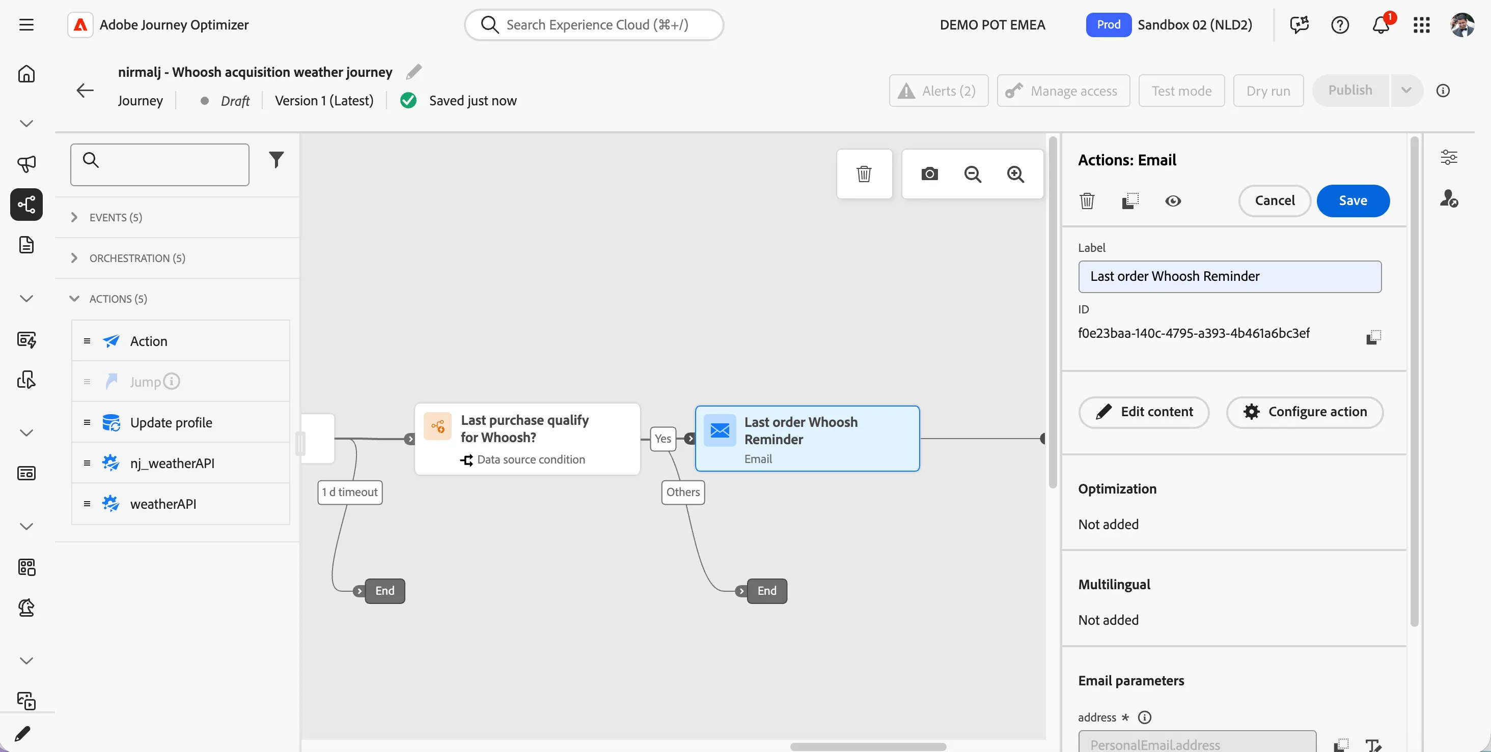Click the canvas horizontal scrollbar
This screenshot has width=1491, height=752.
pos(868,747)
